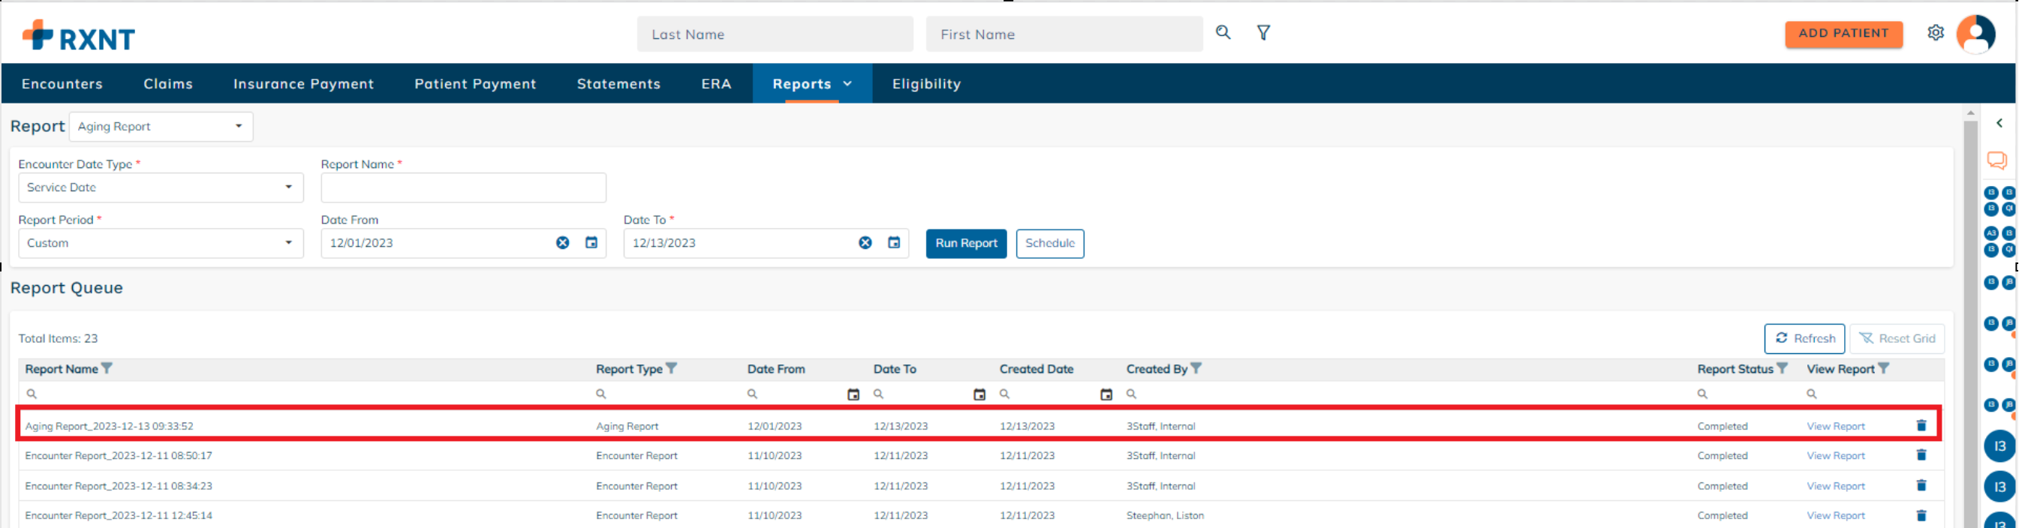Viewport: 2019px width, 528px height.
Task: Click the Report Name input field
Action: (x=463, y=188)
